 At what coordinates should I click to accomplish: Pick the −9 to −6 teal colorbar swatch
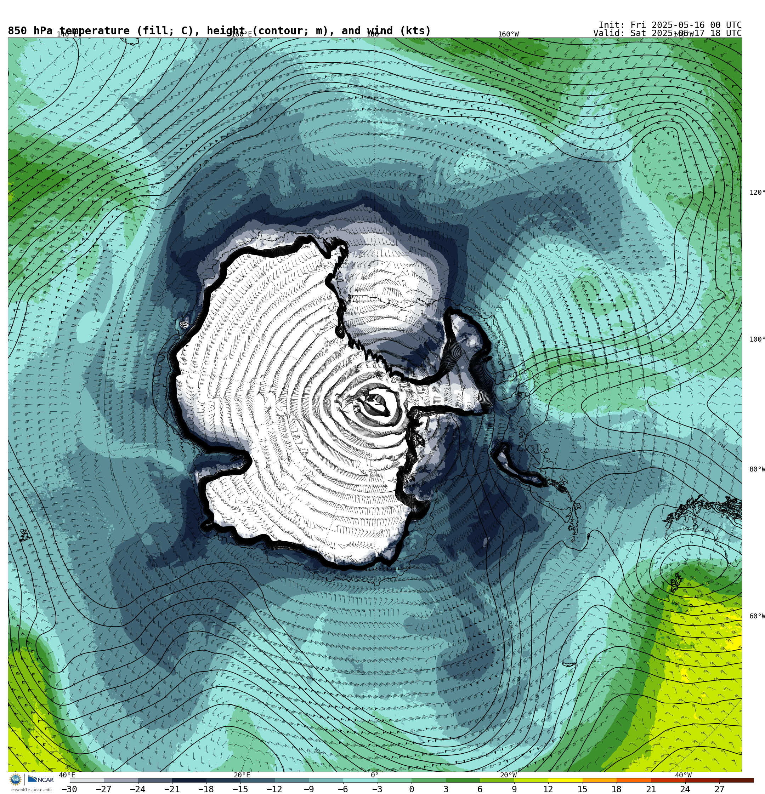326,781
